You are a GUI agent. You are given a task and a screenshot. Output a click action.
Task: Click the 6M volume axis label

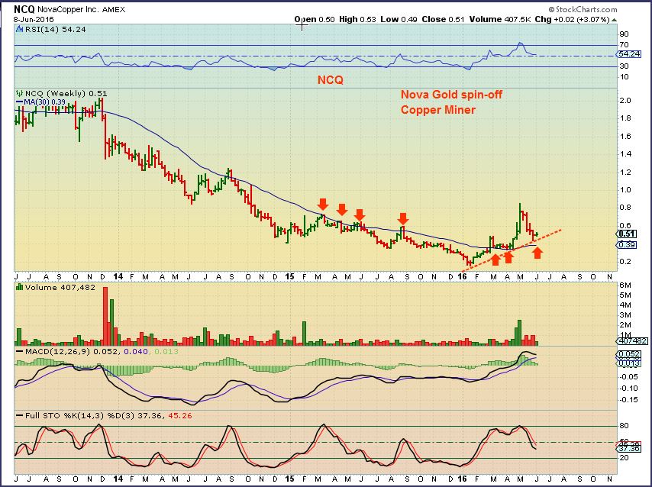pyautogui.click(x=625, y=285)
